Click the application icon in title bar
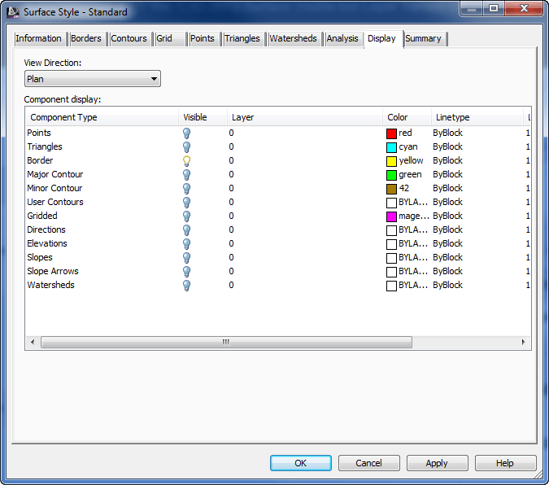Screen dimensions: 549x485 (x=13, y=12)
